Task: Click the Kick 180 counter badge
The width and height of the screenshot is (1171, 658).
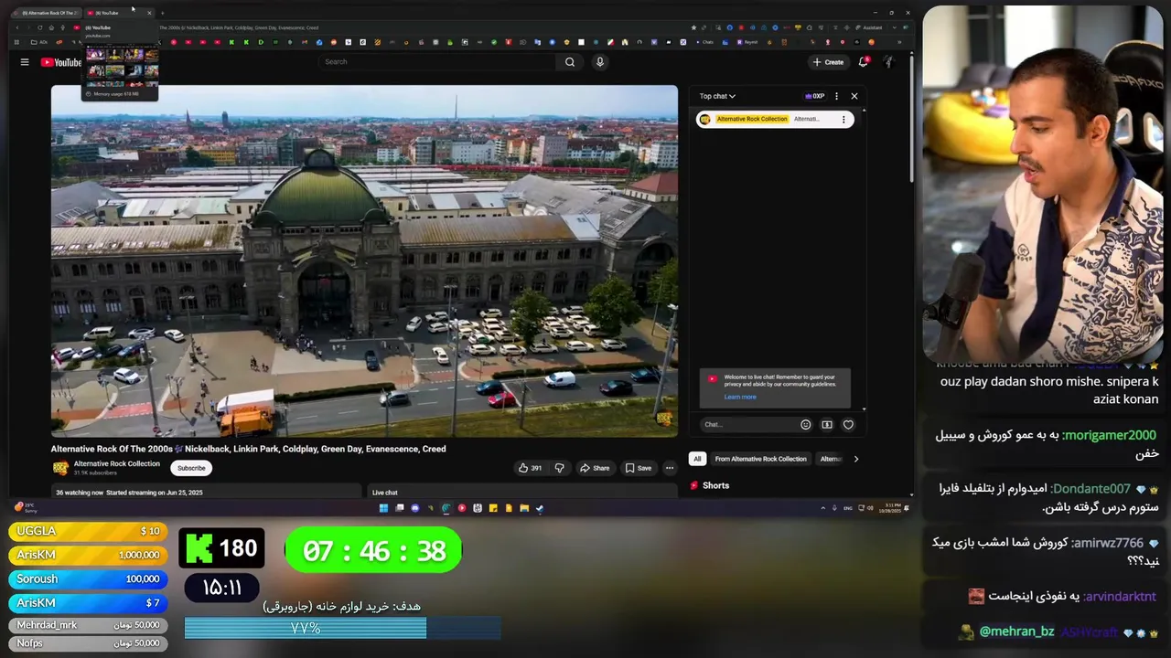Action: coord(221,548)
